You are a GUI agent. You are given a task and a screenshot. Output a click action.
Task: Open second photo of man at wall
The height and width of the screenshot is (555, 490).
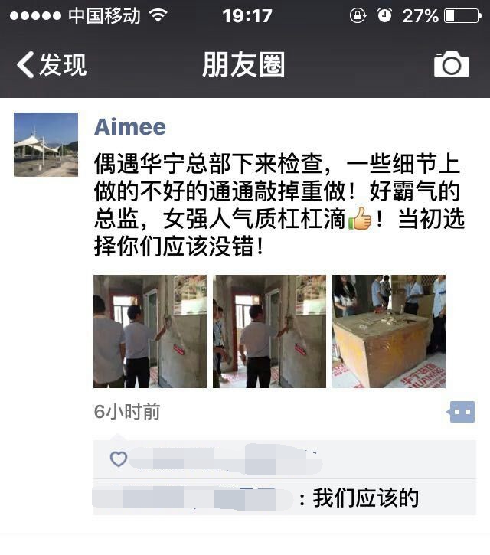coord(269,331)
